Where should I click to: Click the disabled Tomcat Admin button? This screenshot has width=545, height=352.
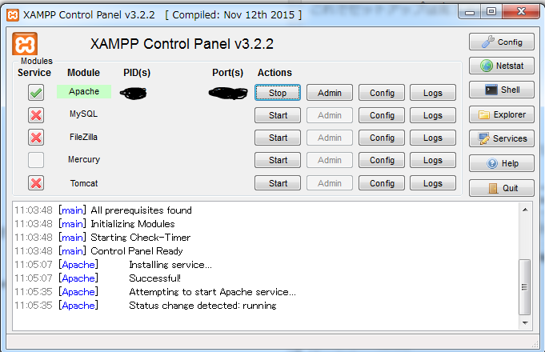click(330, 183)
